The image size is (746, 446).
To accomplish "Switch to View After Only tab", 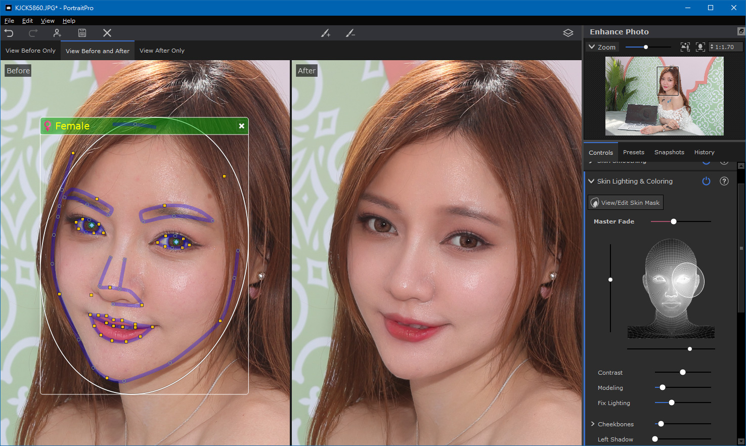I will point(162,51).
